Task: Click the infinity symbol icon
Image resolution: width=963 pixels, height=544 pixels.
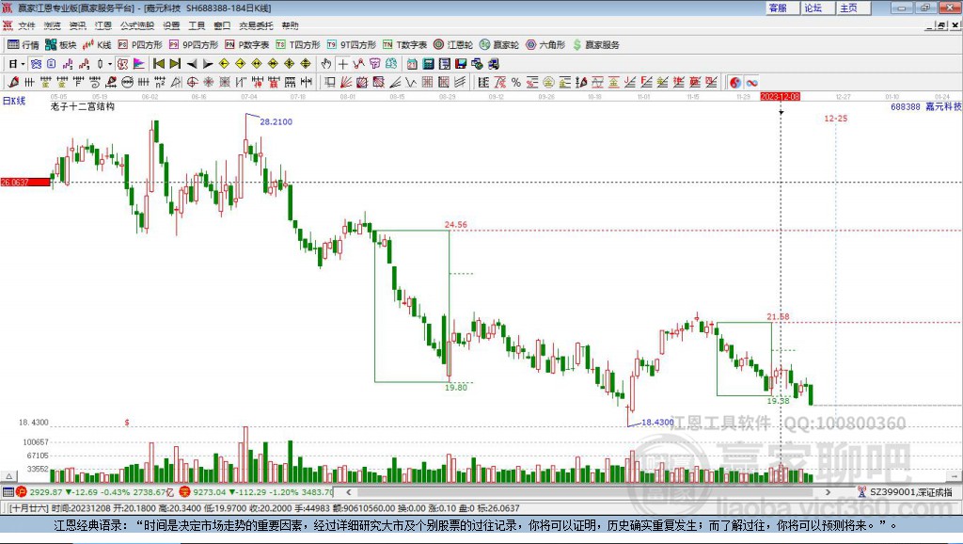Action: pos(751,83)
